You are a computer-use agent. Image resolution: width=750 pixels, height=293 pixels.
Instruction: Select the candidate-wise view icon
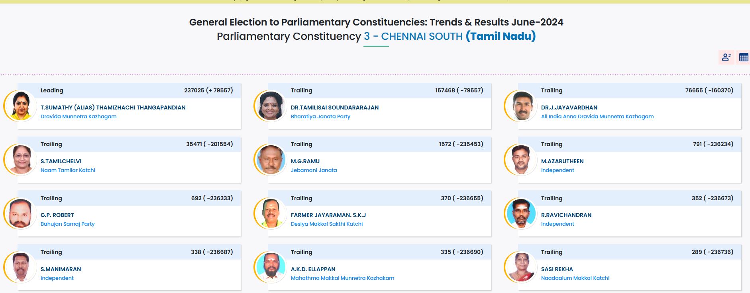726,57
